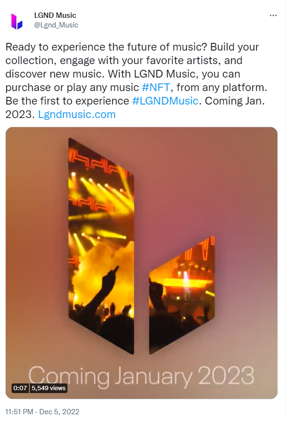Click the Coming January 2023 video caption

pyautogui.click(x=141, y=376)
